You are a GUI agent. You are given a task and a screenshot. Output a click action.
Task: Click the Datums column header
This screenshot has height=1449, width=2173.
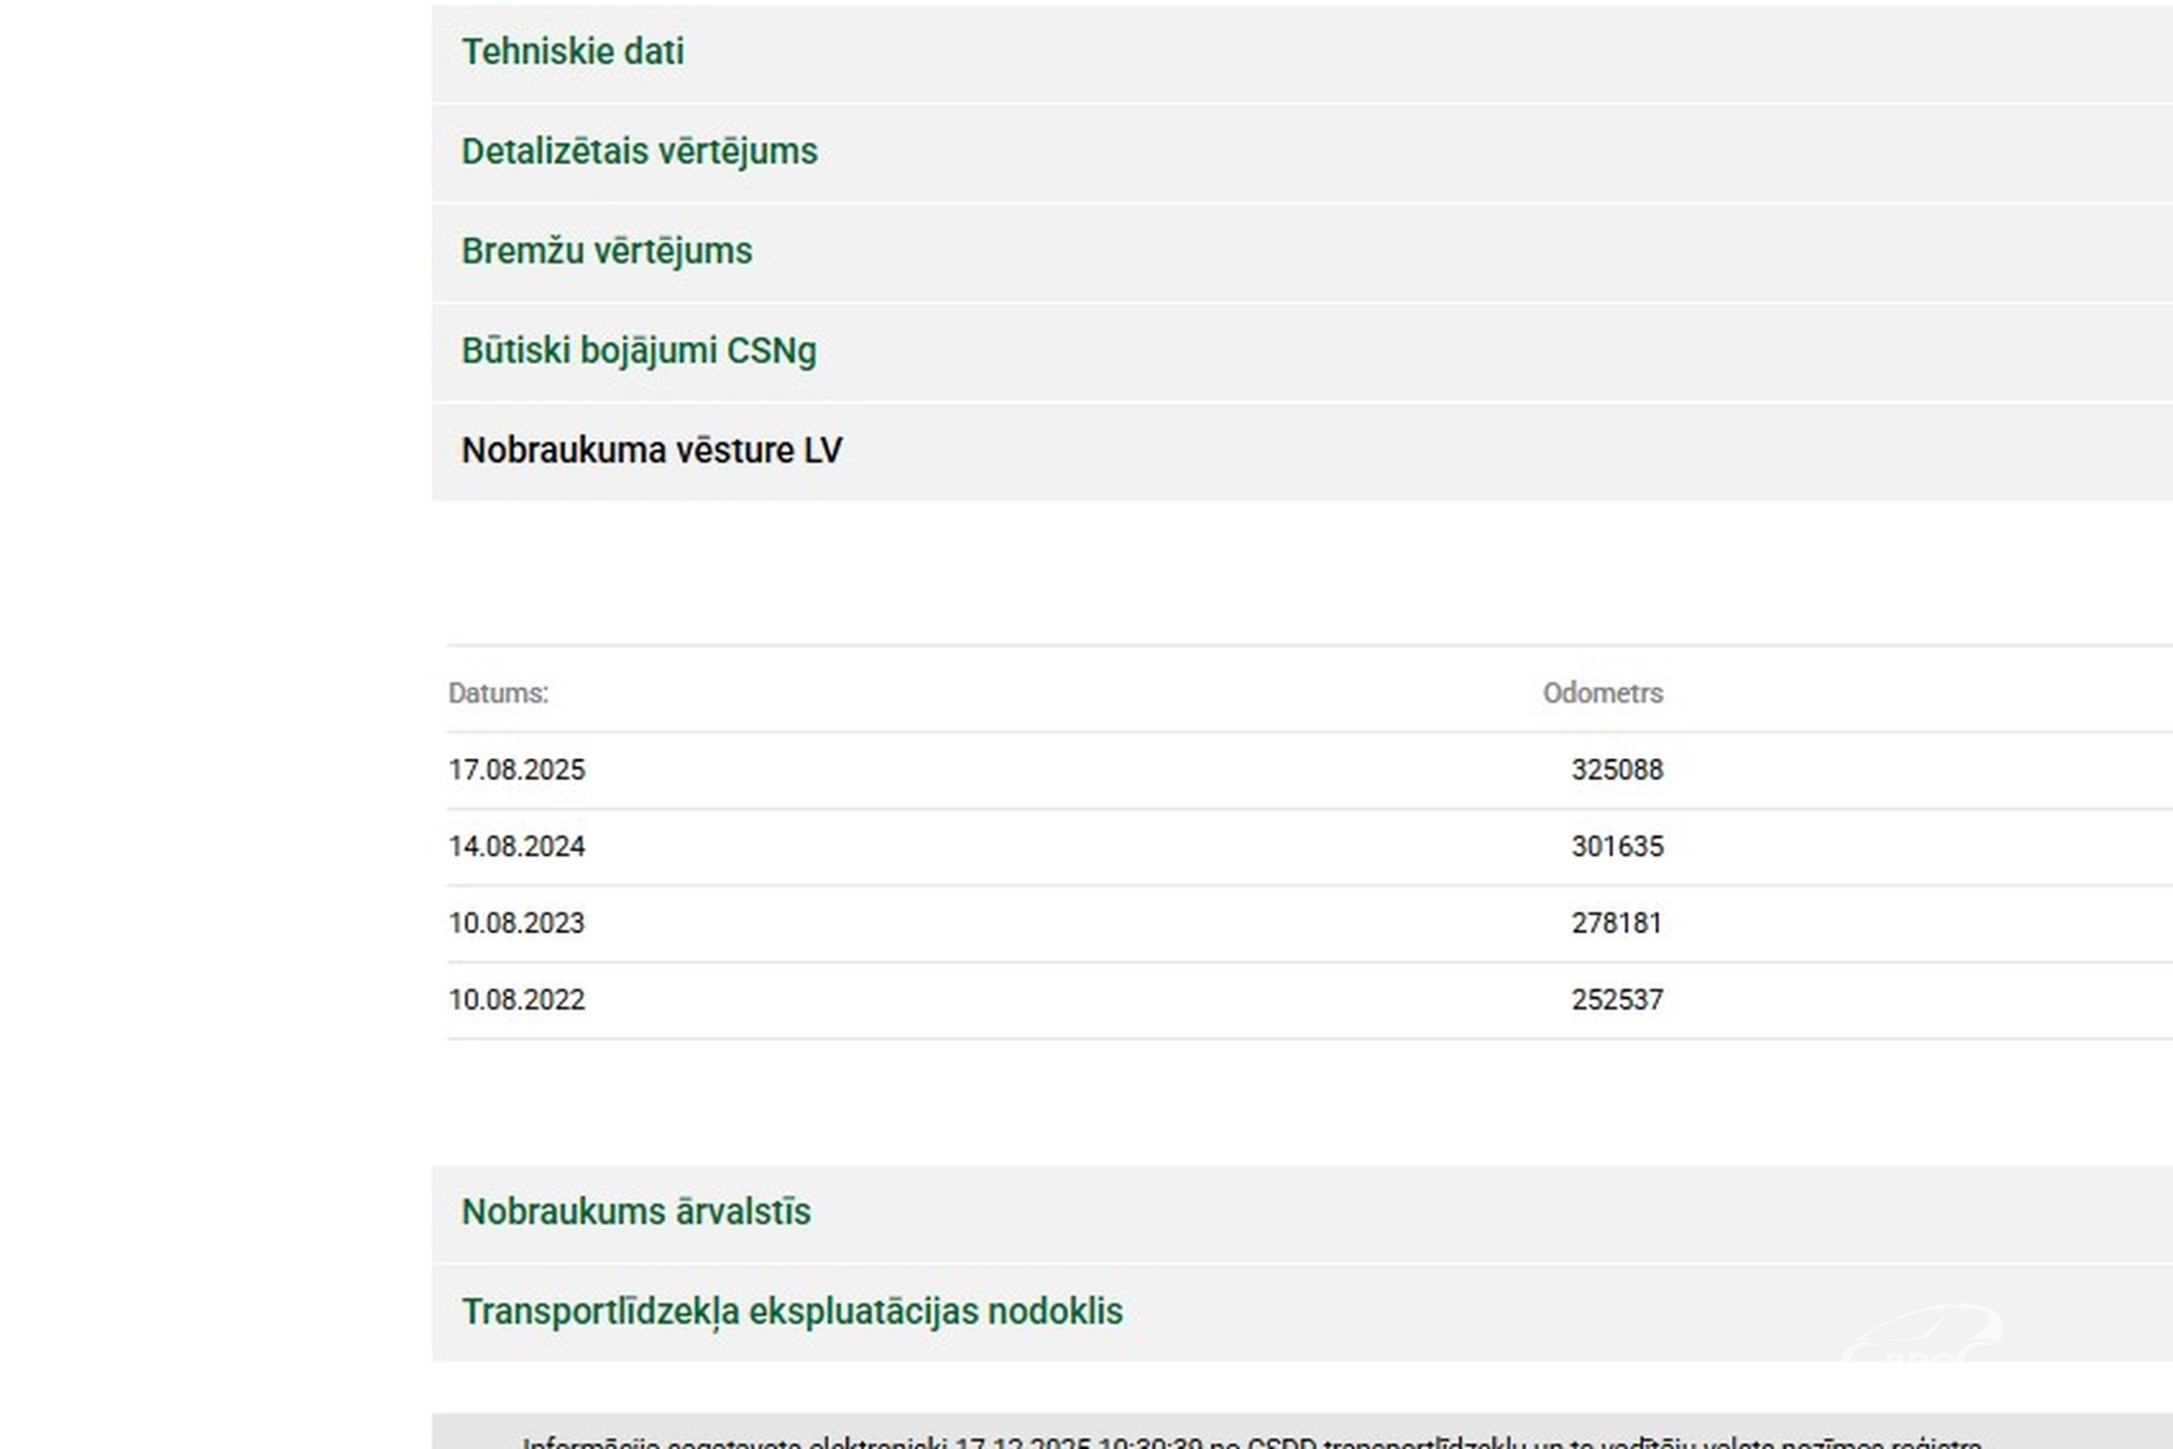click(498, 693)
